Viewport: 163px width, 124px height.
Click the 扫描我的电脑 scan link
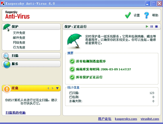point(16,113)
